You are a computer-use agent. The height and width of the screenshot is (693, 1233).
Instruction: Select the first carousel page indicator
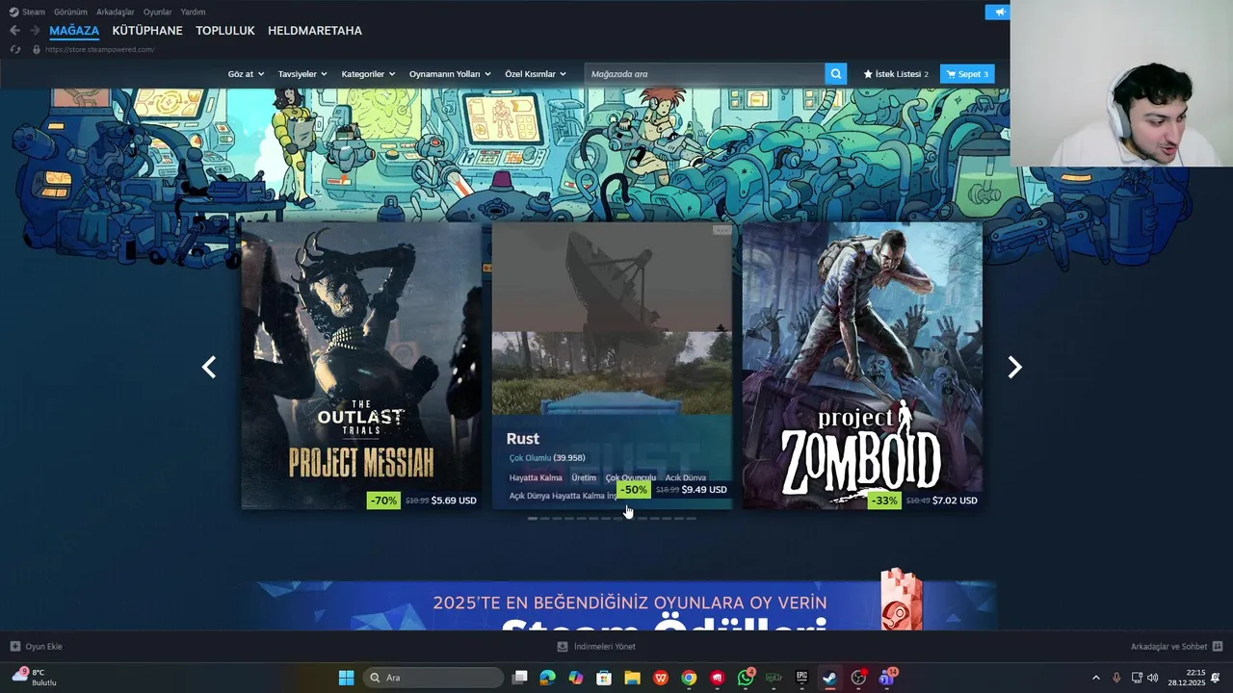(x=533, y=518)
